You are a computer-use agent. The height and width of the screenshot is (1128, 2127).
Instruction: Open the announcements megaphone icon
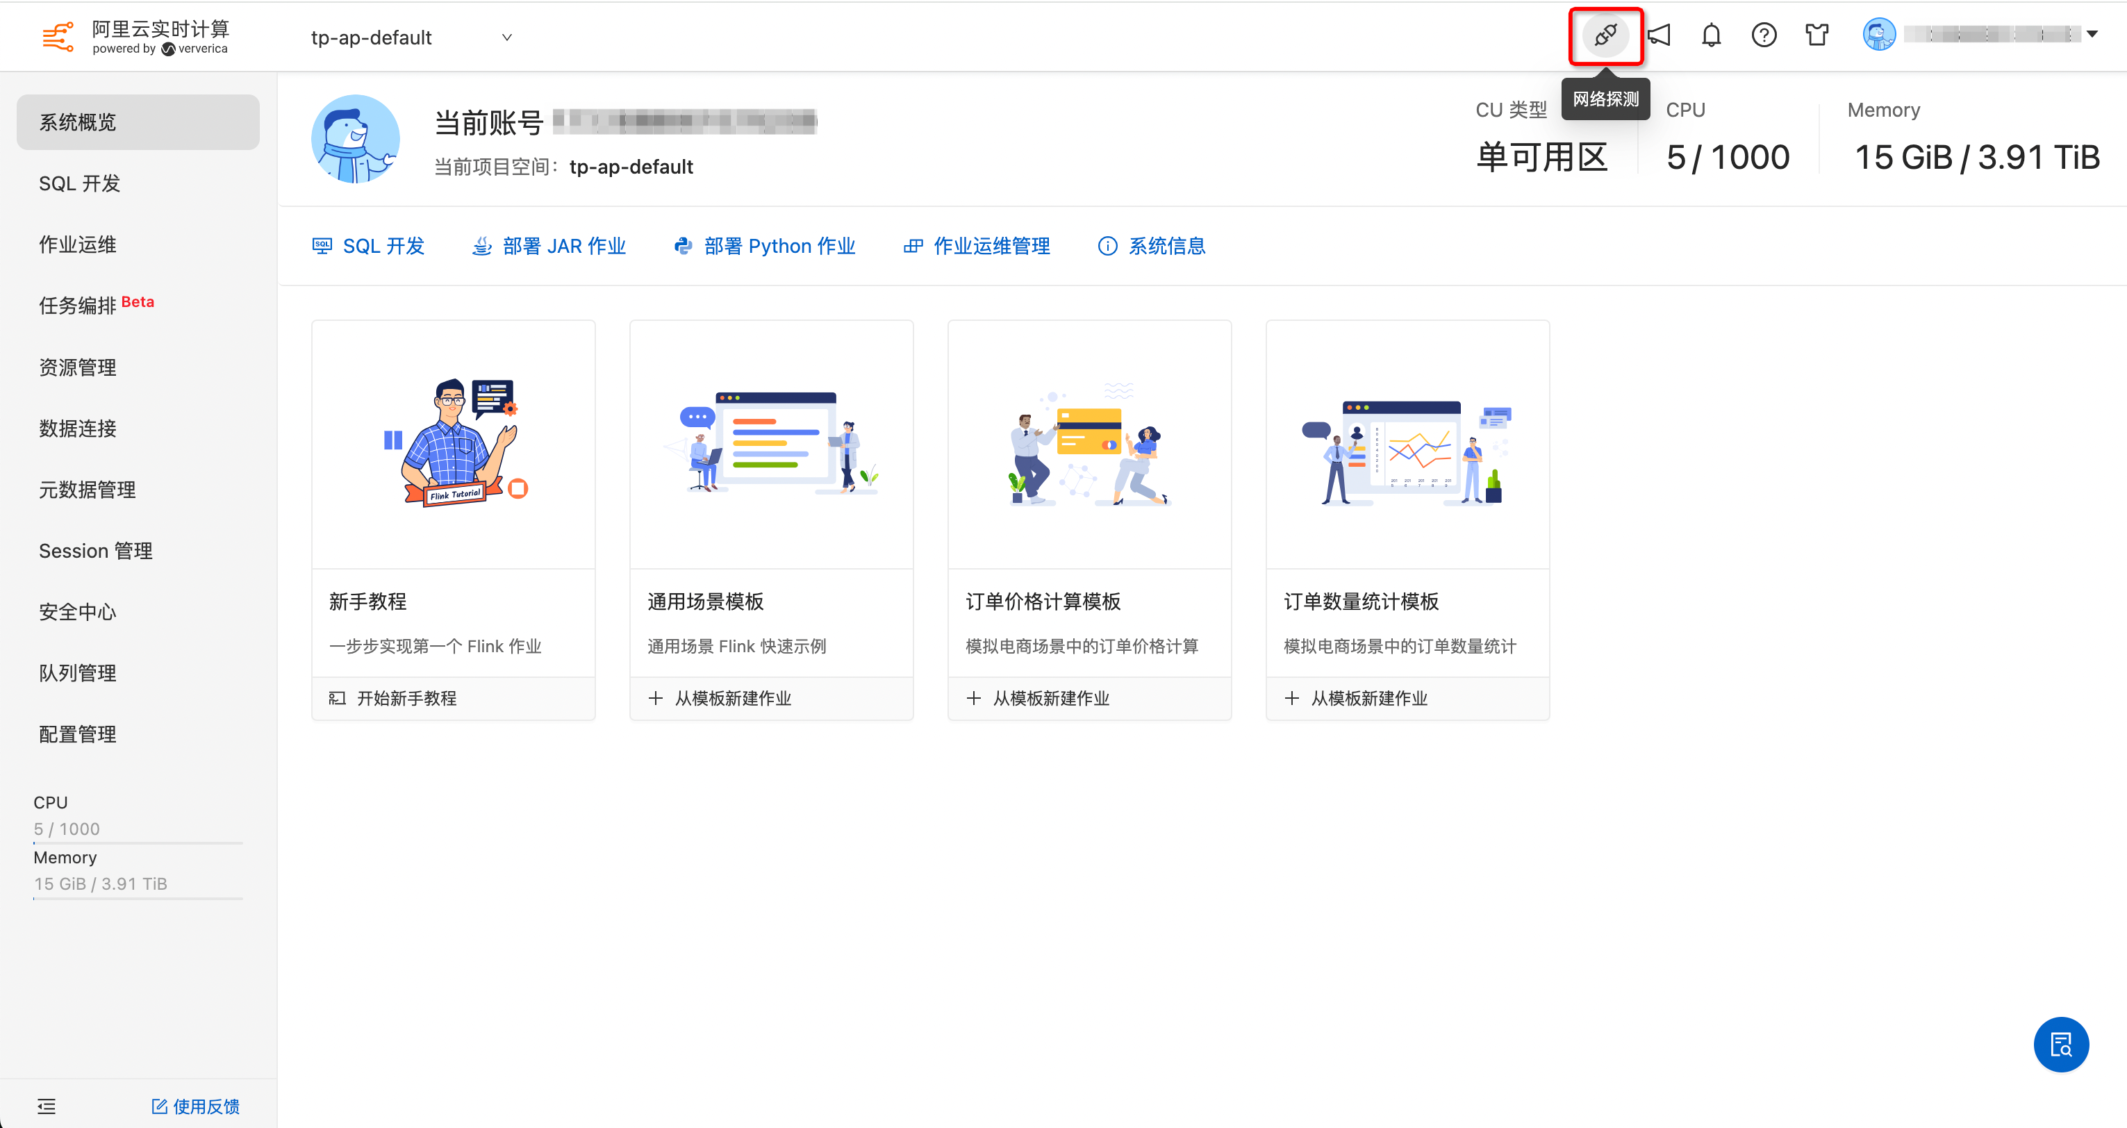[1659, 35]
